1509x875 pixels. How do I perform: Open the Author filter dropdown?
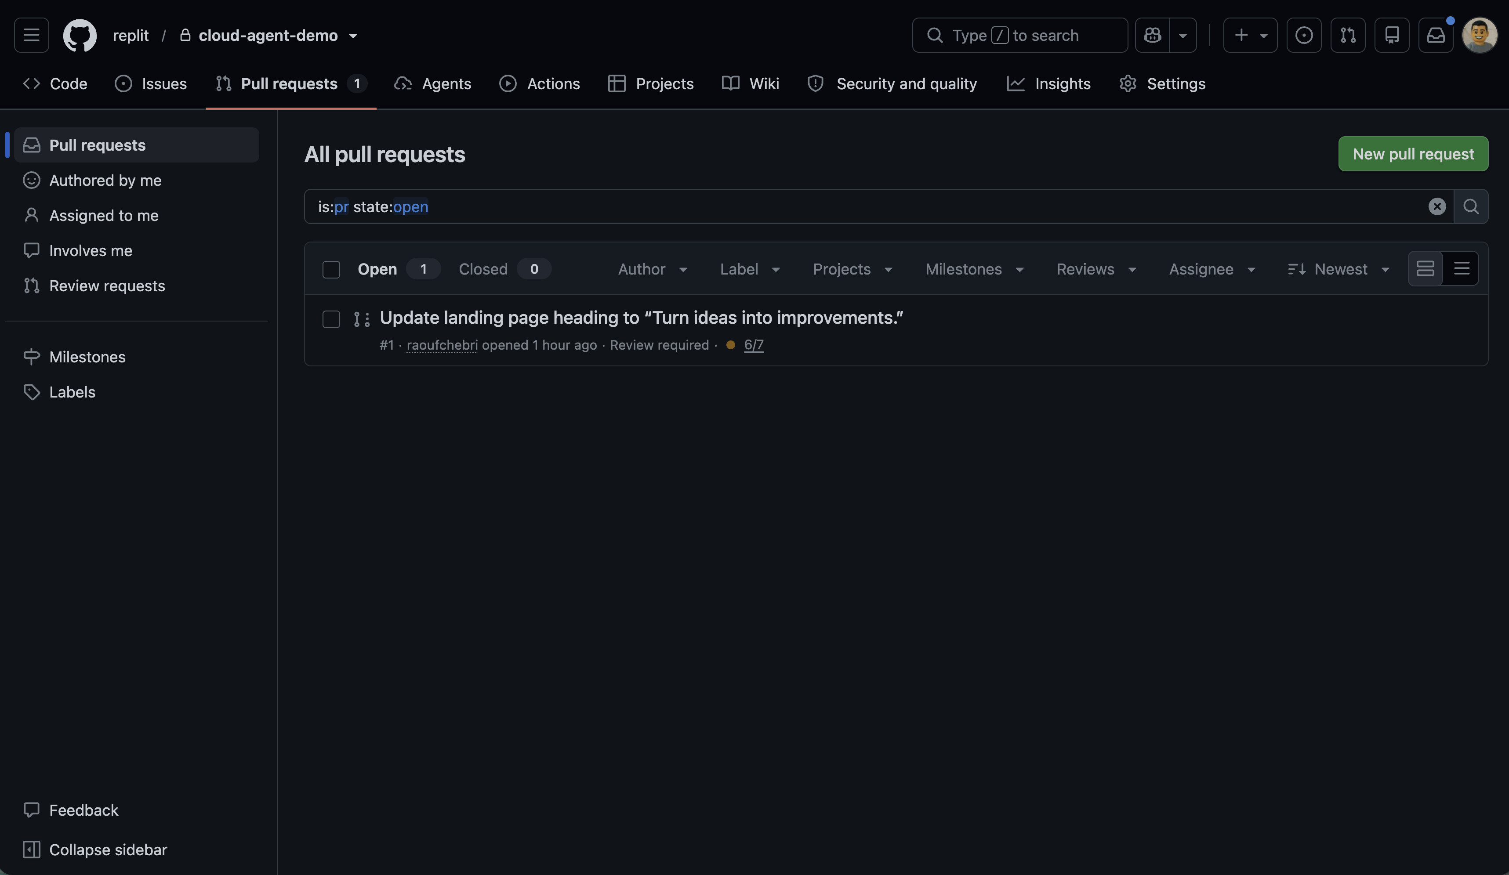point(653,269)
